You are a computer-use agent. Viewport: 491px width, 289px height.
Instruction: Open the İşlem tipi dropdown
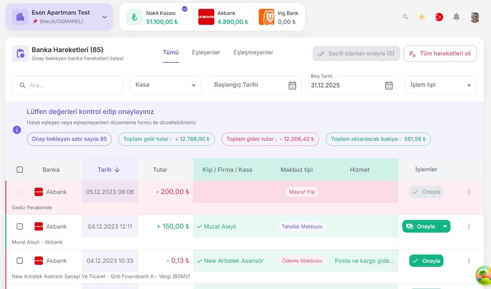click(440, 85)
